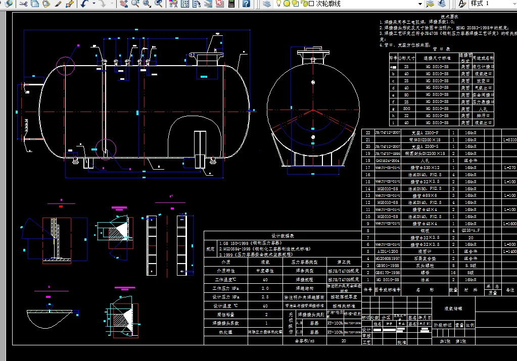Select Zoom Realtime magnifier tool
This screenshot has height=361, width=517.
click(135, 4)
